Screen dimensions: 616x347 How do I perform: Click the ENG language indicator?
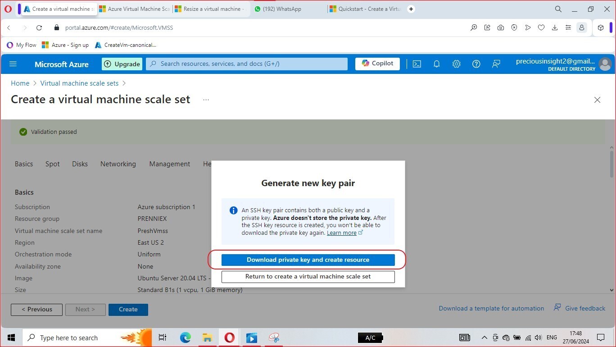pyautogui.click(x=552, y=338)
